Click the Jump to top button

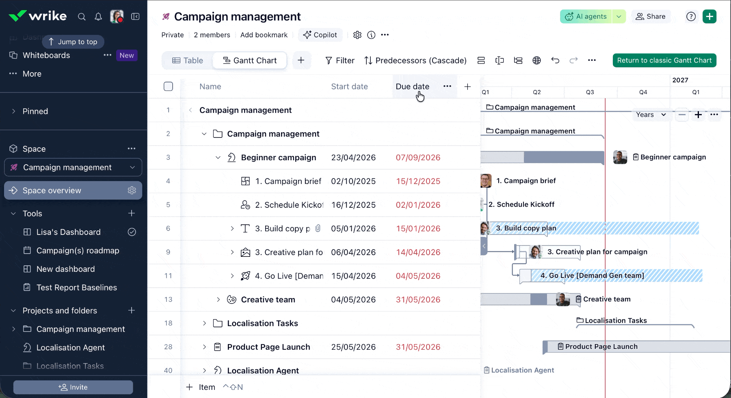pos(73,42)
